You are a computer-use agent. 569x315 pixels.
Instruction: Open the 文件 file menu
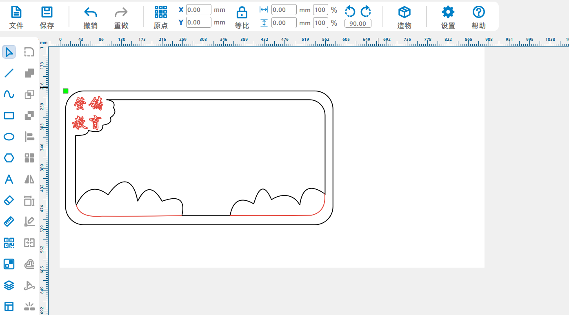coord(16,17)
